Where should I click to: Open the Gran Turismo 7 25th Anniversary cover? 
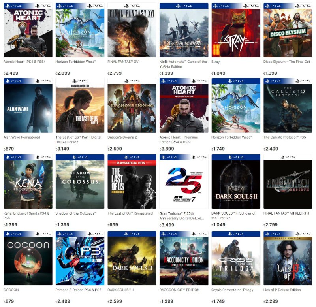(x=184, y=181)
